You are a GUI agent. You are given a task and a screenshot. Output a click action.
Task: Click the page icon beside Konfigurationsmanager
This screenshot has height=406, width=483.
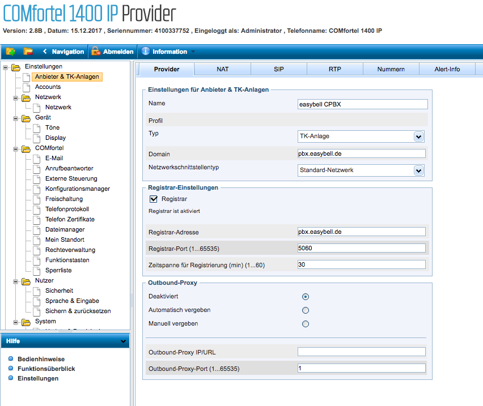tap(37, 189)
